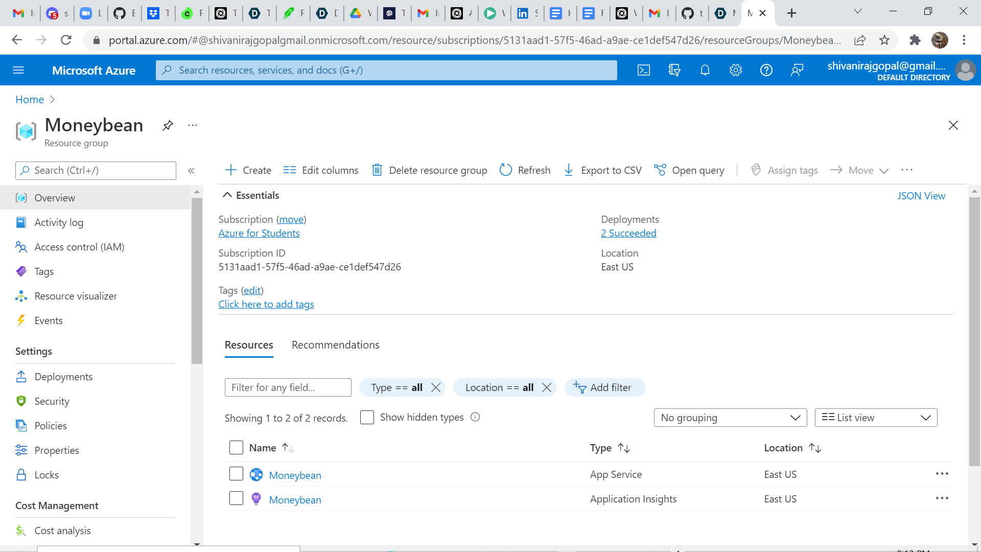The width and height of the screenshot is (981, 552).
Task: Open the notifications bell icon
Action: coord(705,71)
